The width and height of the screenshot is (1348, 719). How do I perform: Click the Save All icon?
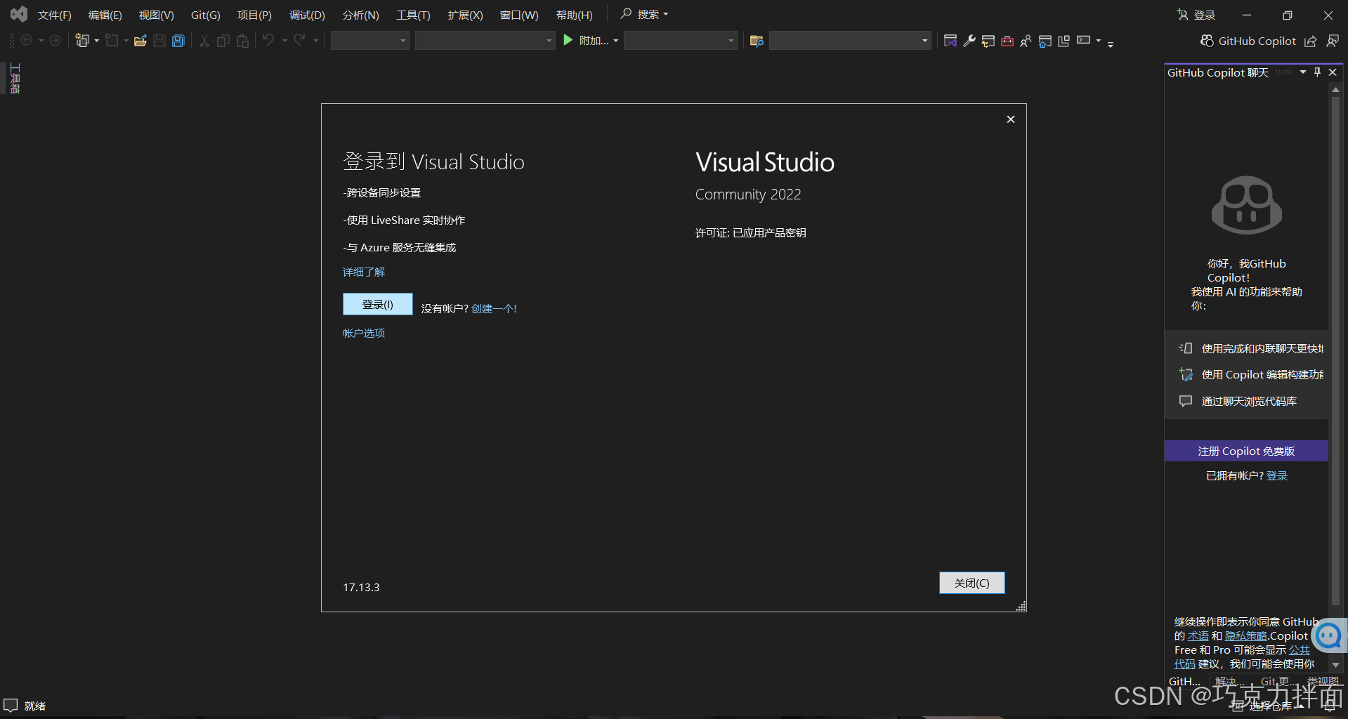pyautogui.click(x=178, y=41)
